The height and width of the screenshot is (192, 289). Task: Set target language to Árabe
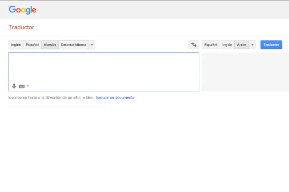click(242, 45)
